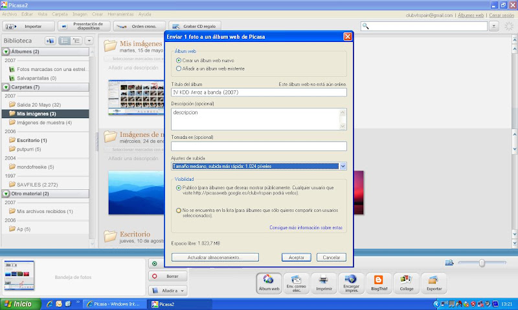Image resolution: width=518 pixels, height=310 pixels.
Task: Open the Añadir a dropdown button
Action: [168, 291]
